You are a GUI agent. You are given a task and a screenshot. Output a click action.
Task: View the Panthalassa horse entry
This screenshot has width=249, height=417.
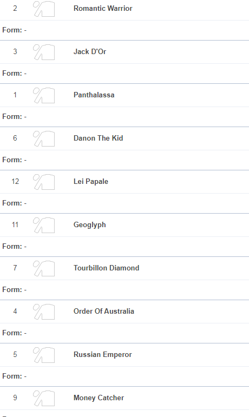[x=94, y=95]
